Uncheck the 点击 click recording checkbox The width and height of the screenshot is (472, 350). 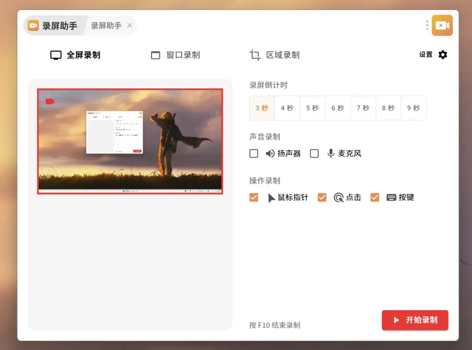coord(322,198)
